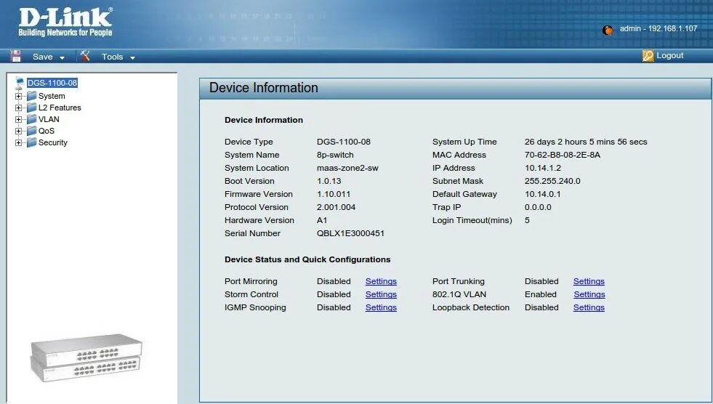The height and width of the screenshot is (404, 713).
Task: Select VLAN in navigation tree
Action: pyautogui.click(x=49, y=119)
